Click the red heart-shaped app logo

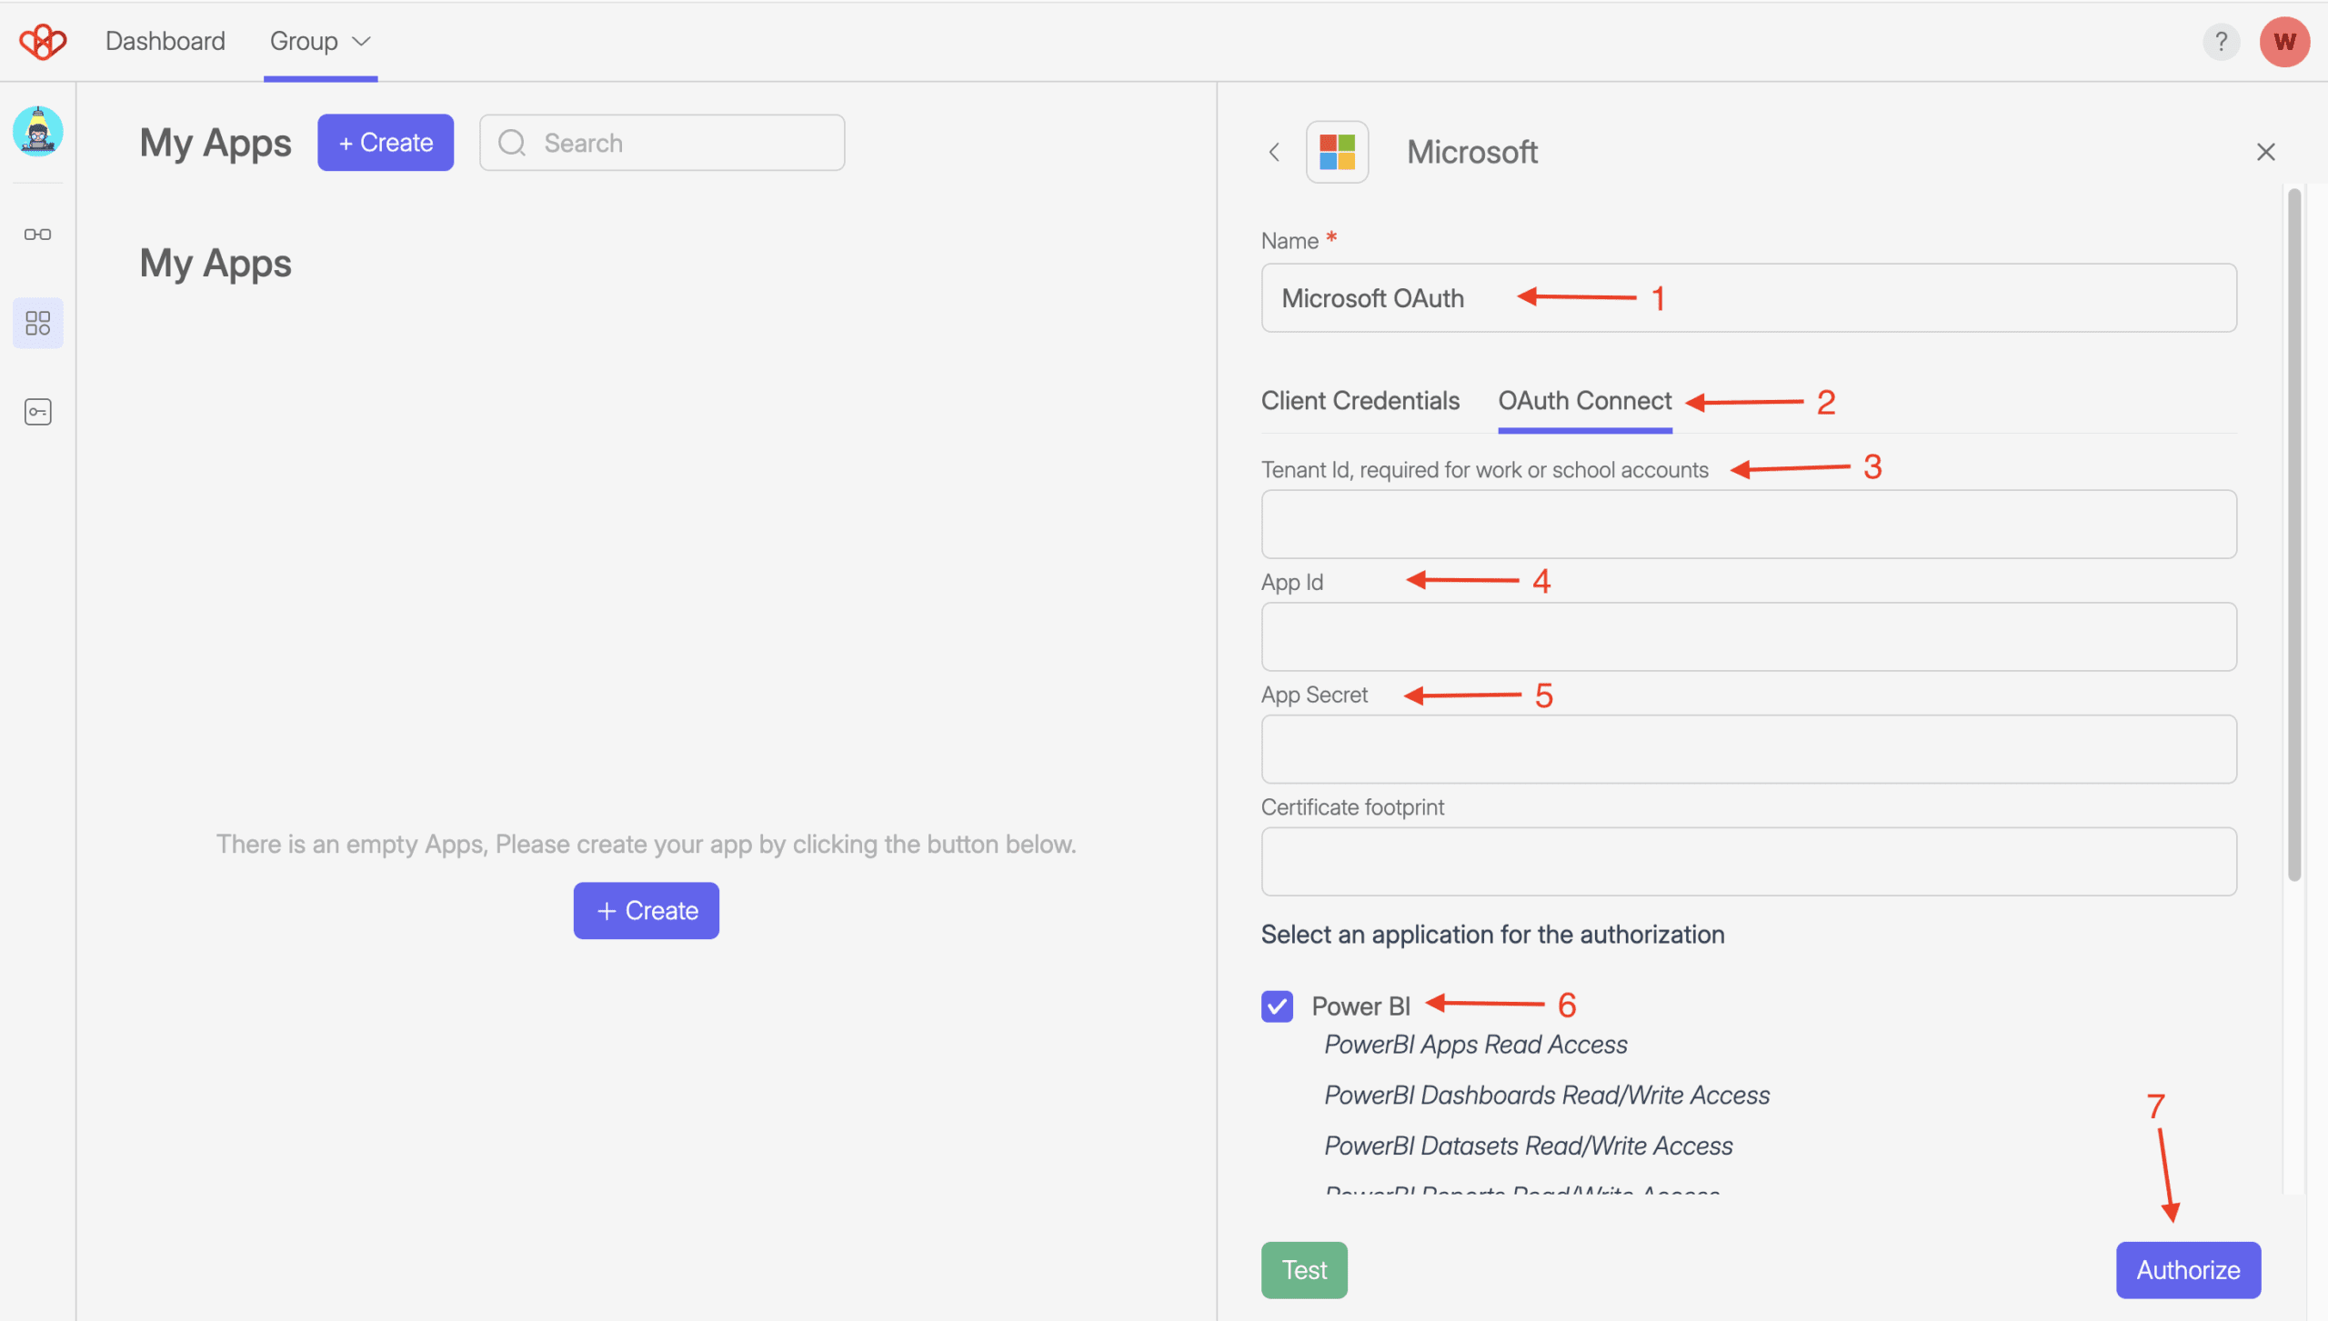tap(43, 41)
